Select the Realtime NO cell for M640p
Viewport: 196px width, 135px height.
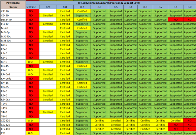coord(32,32)
